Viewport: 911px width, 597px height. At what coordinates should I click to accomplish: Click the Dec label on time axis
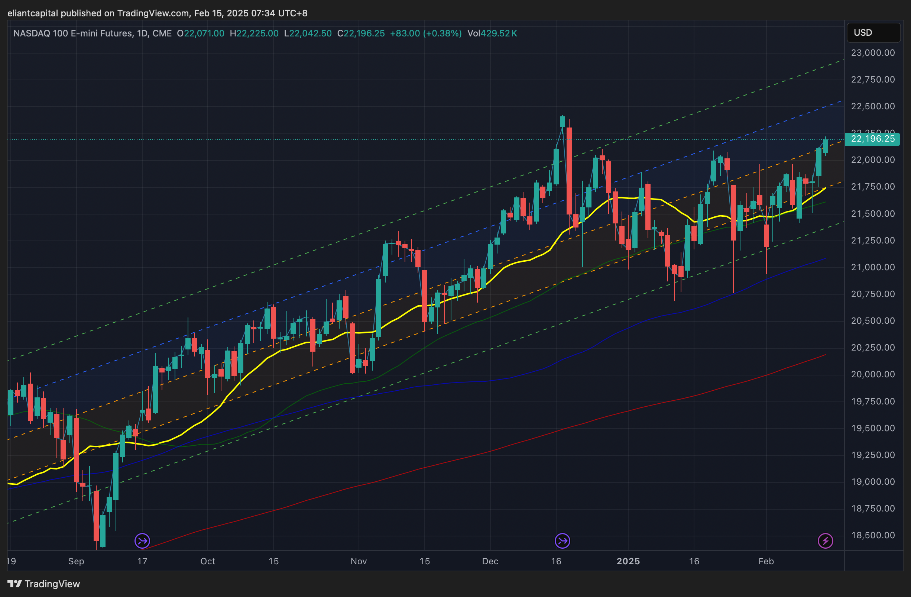point(490,561)
